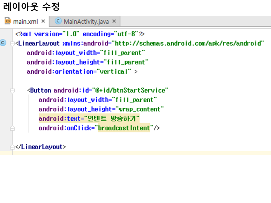Click the closing LinearLayout tag text
The image size is (271, 203).
point(41,147)
